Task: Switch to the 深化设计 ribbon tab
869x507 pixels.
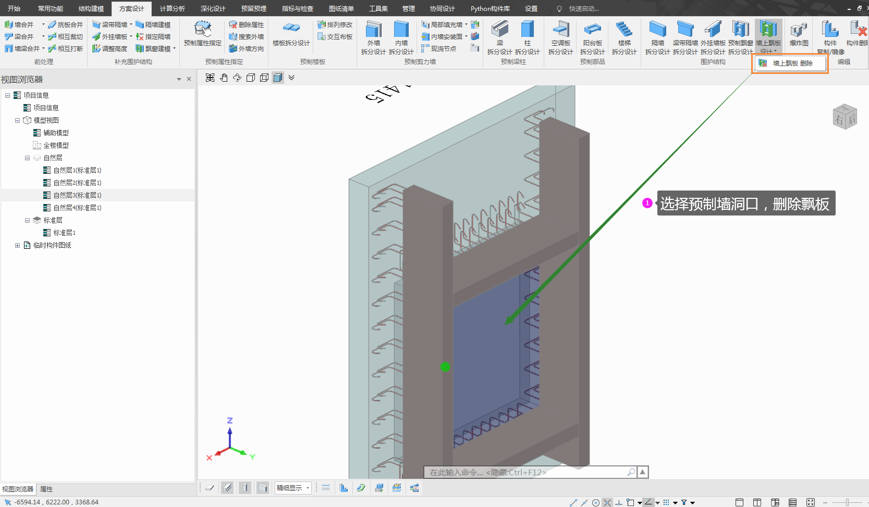Action: tap(213, 9)
